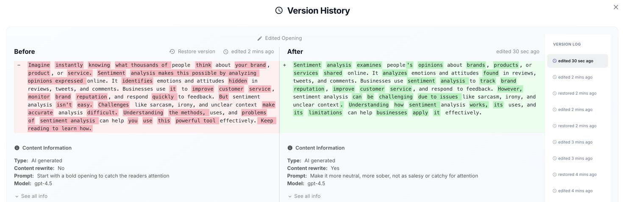Click the plus marker on the After diff
Viewport: 623px width, 202px height.
[284, 65]
